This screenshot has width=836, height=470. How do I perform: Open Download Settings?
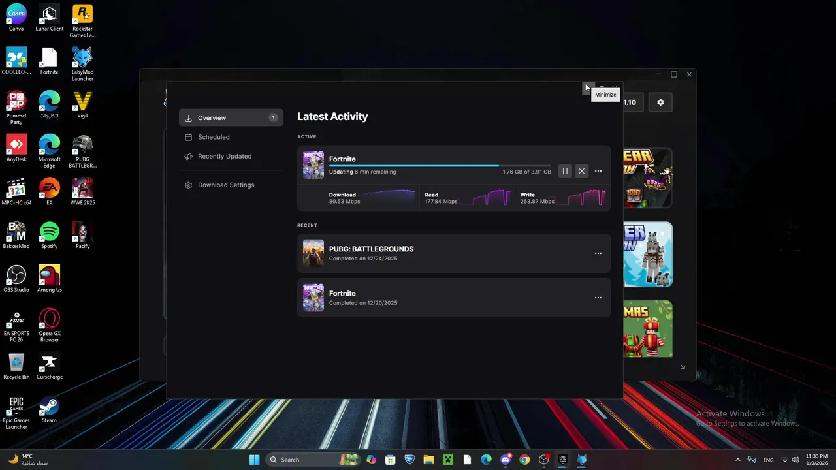pos(231,185)
